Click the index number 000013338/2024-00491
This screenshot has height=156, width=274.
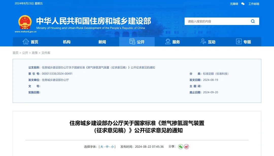coord(57,74)
